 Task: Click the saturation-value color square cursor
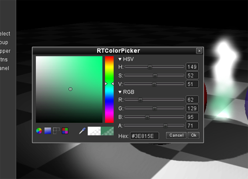pyautogui.click(x=70, y=89)
